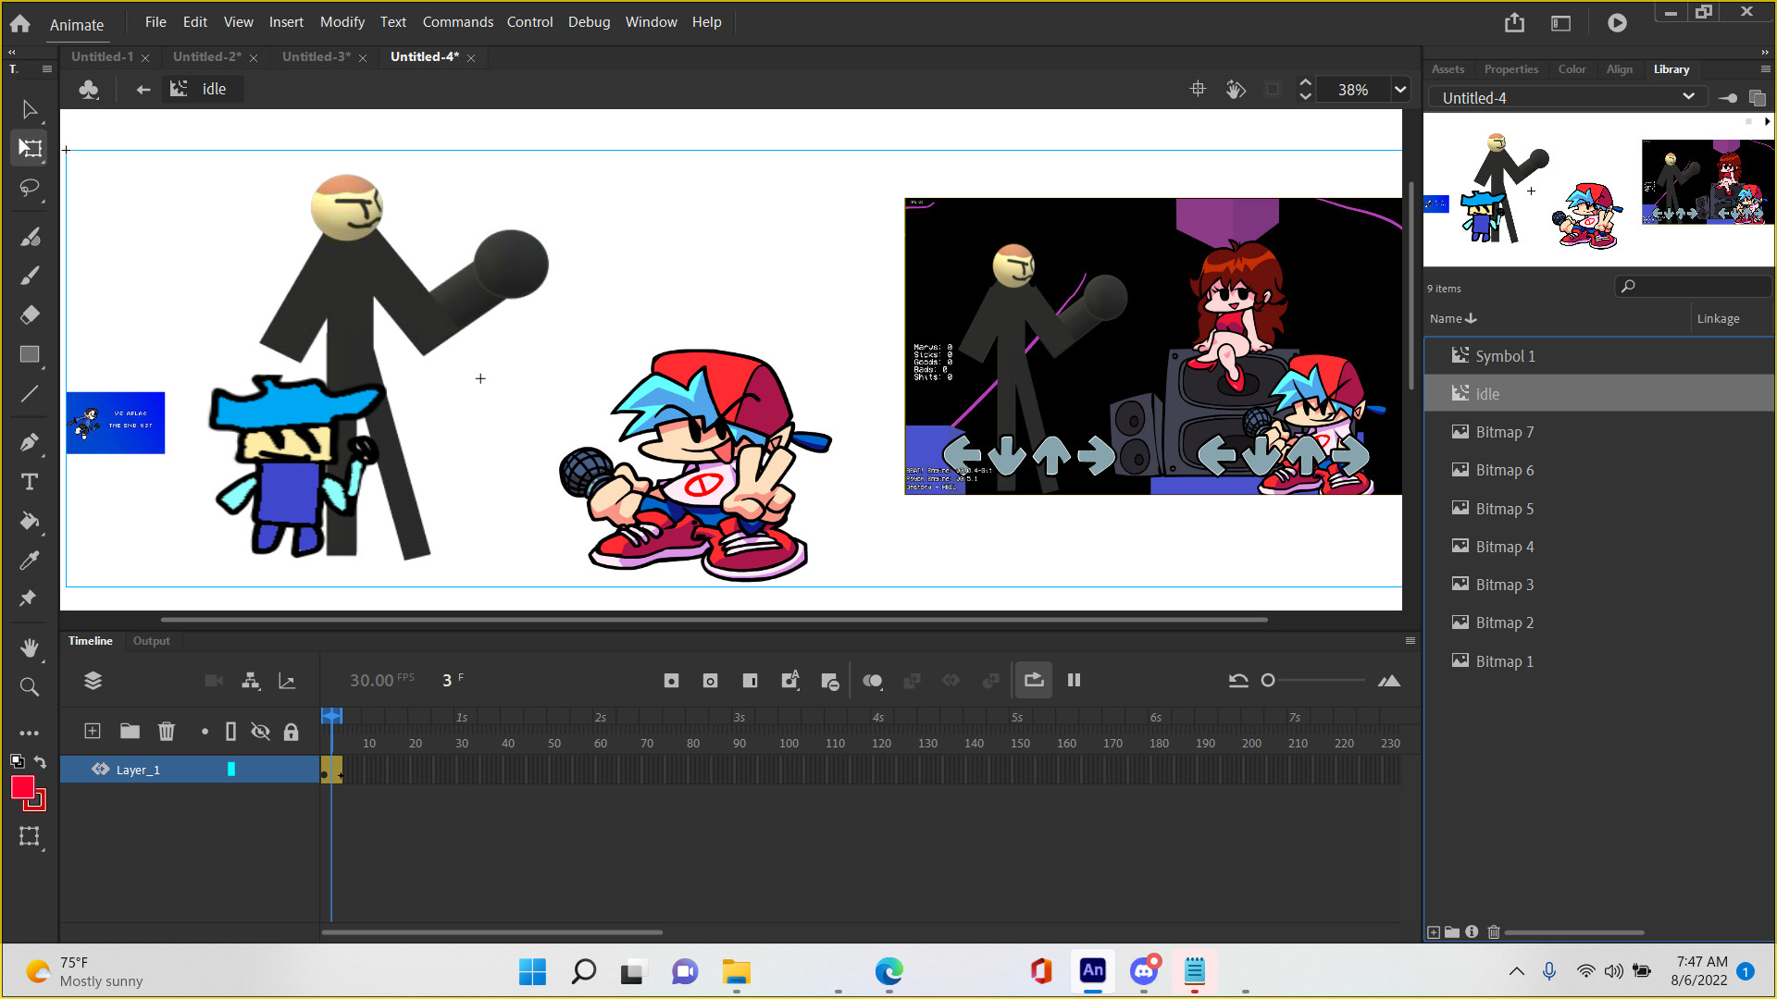Image resolution: width=1777 pixels, height=999 pixels.
Task: Sort library by the Name column arrow
Action: pyautogui.click(x=1471, y=318)
